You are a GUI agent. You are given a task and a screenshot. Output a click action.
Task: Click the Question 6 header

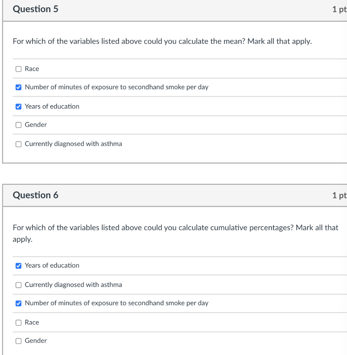coord(35,195)
